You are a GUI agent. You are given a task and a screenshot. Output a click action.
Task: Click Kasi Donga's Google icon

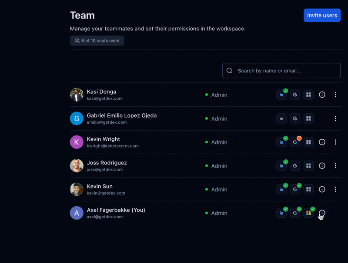[x=295, y=95]
